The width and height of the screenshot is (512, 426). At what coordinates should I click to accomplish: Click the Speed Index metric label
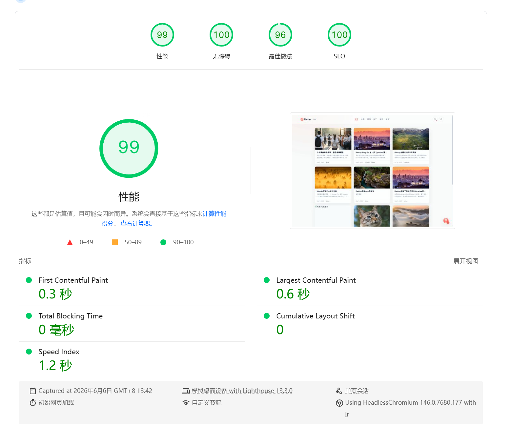click(x=59, y=352)
